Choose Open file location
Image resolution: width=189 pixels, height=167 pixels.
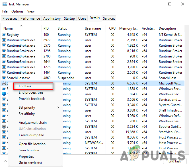(32, 144)
